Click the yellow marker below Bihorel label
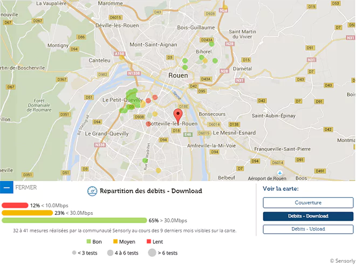The width and height of the screenshot is (356, 273). 205,60
